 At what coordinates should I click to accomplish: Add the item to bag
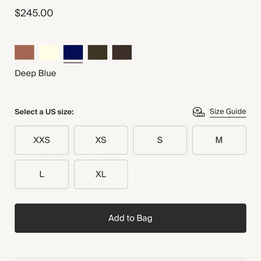[x=130, y=218]
